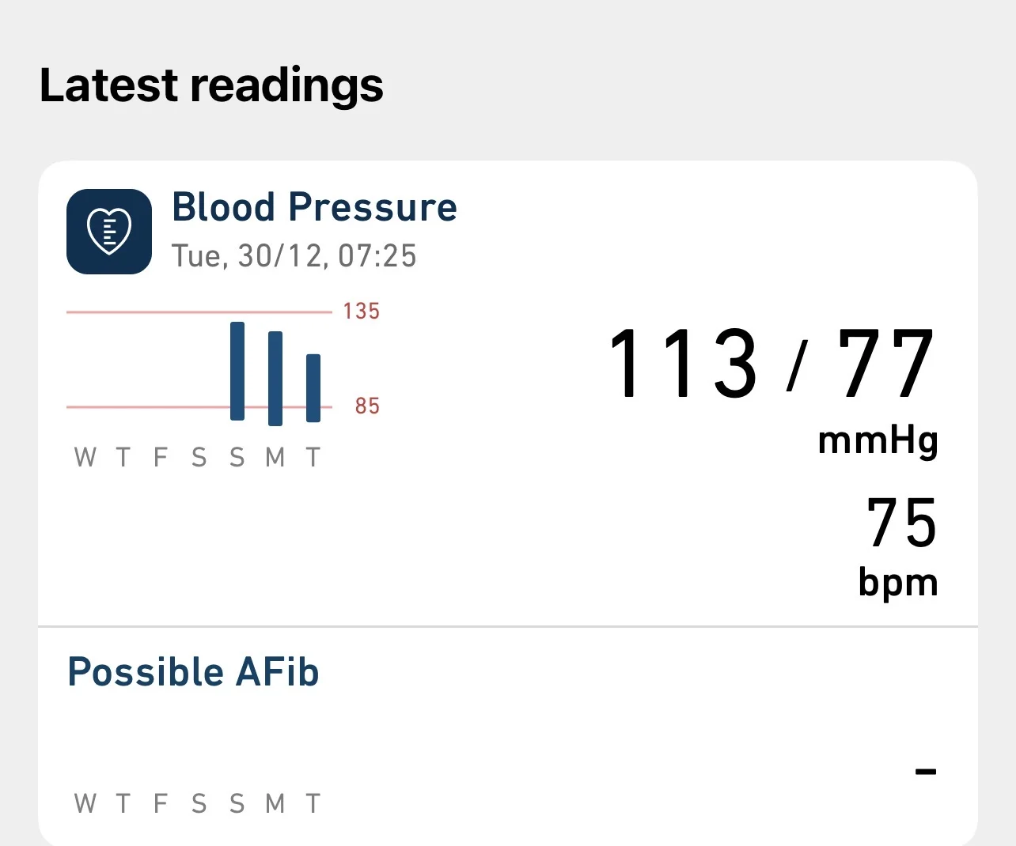Image resolution: width=1016 pixels, height=846 pixels.
Task: Tap the Tue, 30/12, 07:25 timestamp
Action: (x=294, y=256)
